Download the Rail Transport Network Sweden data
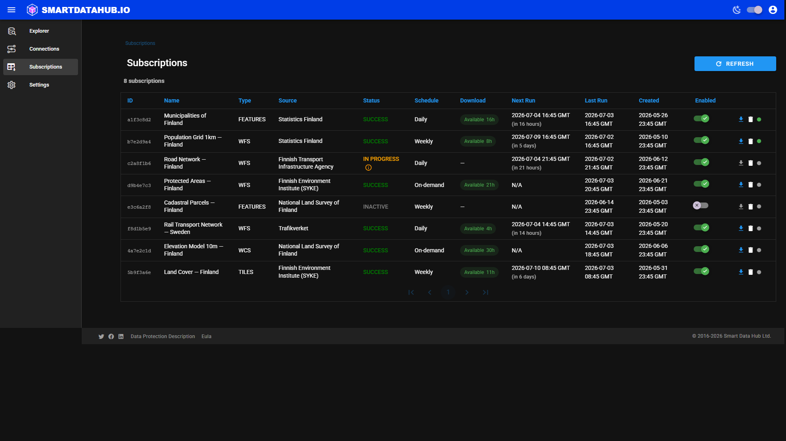The height and width of the screenshot is (441, 786). [x=741, y=228]
